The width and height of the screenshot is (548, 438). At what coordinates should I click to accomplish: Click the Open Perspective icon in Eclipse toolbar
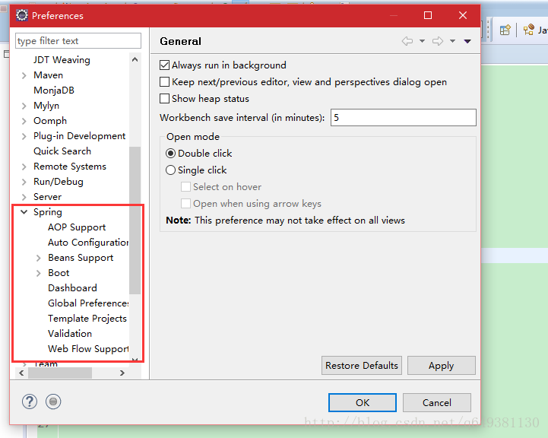click(505, 30)
